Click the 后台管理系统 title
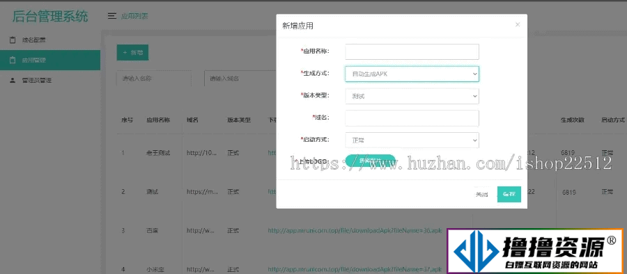The width and height of the screenshot is (627, 274). click(50, 17)
